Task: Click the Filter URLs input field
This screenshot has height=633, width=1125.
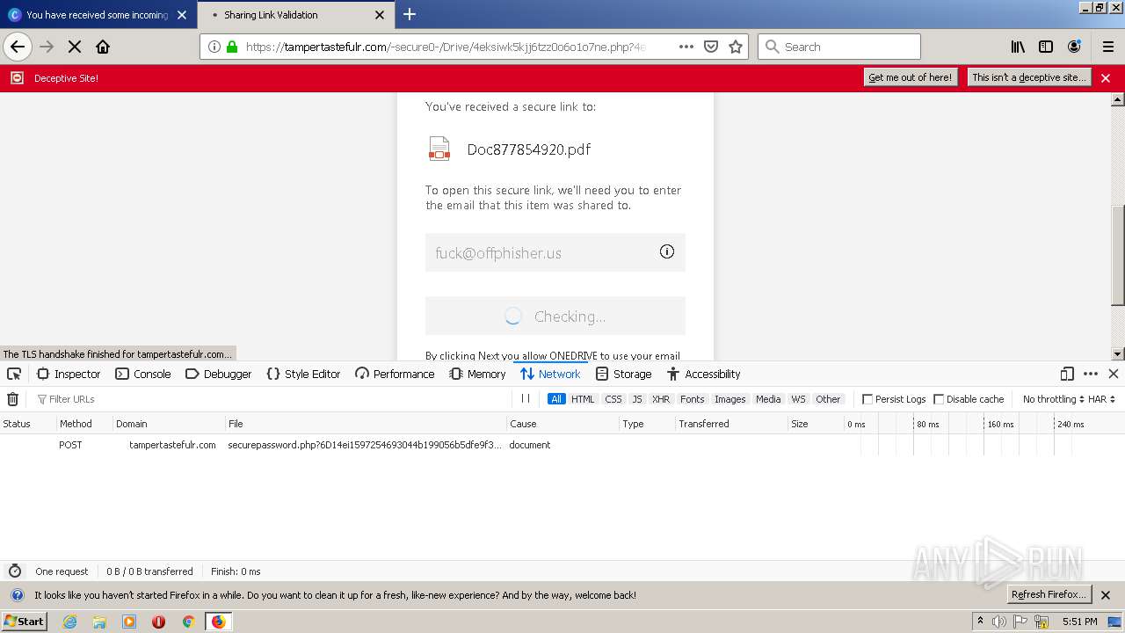Action: (272, 399)
